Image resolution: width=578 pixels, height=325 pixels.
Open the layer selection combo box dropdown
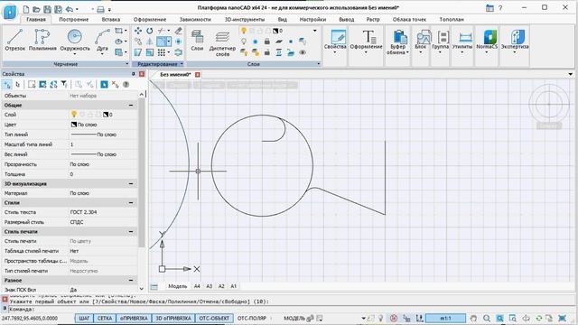[315, 31]
